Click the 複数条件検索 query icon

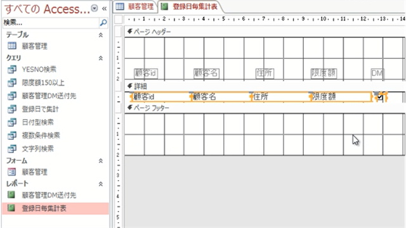(x=12, y=136)
